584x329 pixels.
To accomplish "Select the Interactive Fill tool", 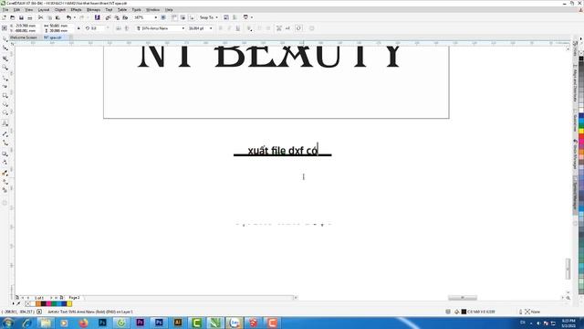I will click(5, 182).
